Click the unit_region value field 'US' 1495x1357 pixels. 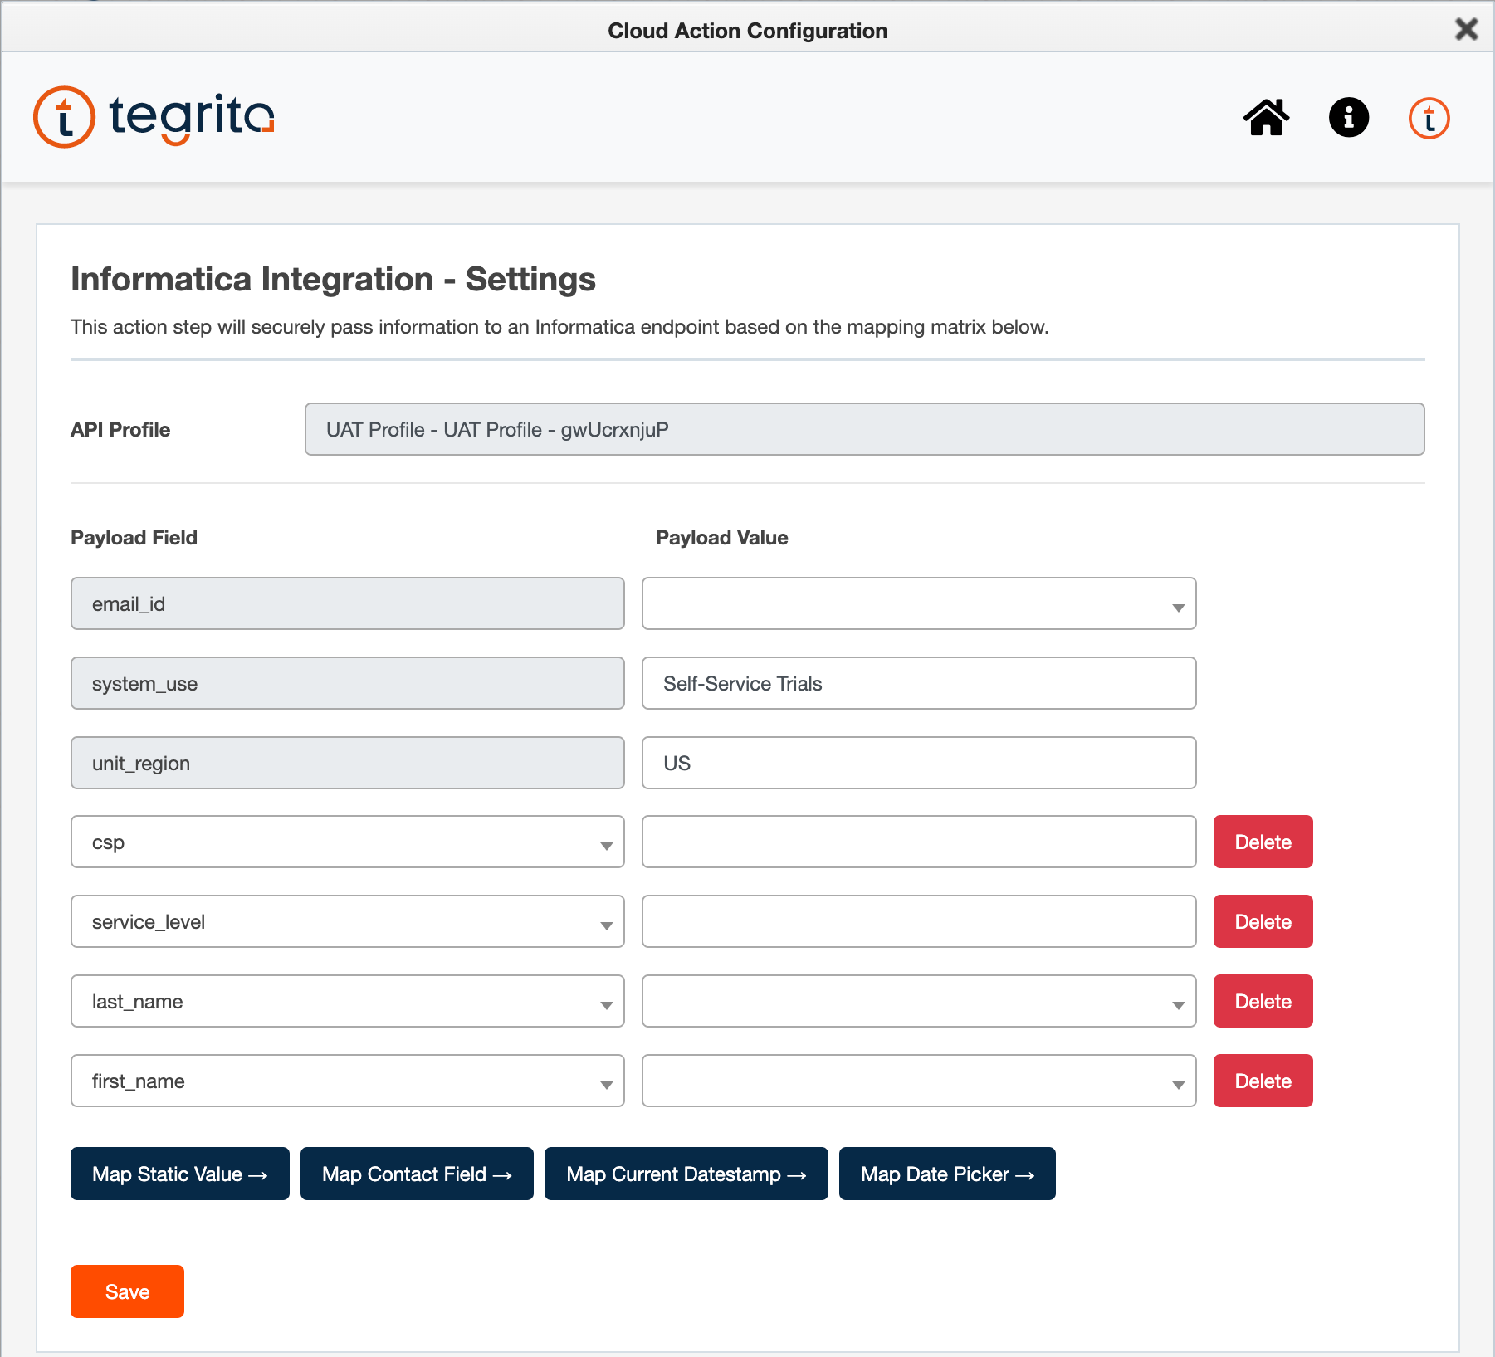(x=919, y=763)
